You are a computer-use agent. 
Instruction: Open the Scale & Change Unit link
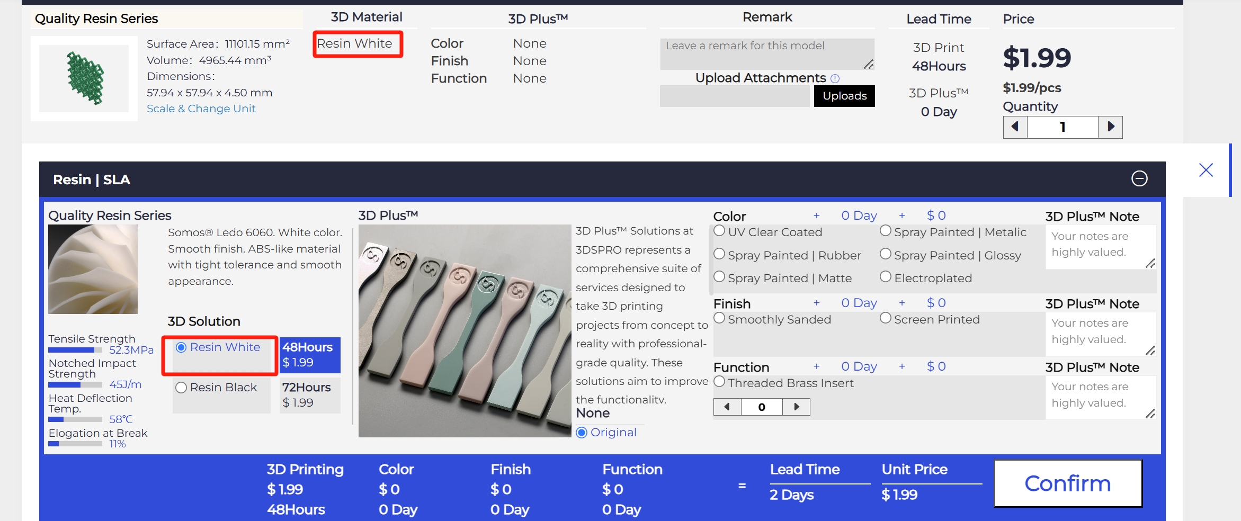coord(201,109)
